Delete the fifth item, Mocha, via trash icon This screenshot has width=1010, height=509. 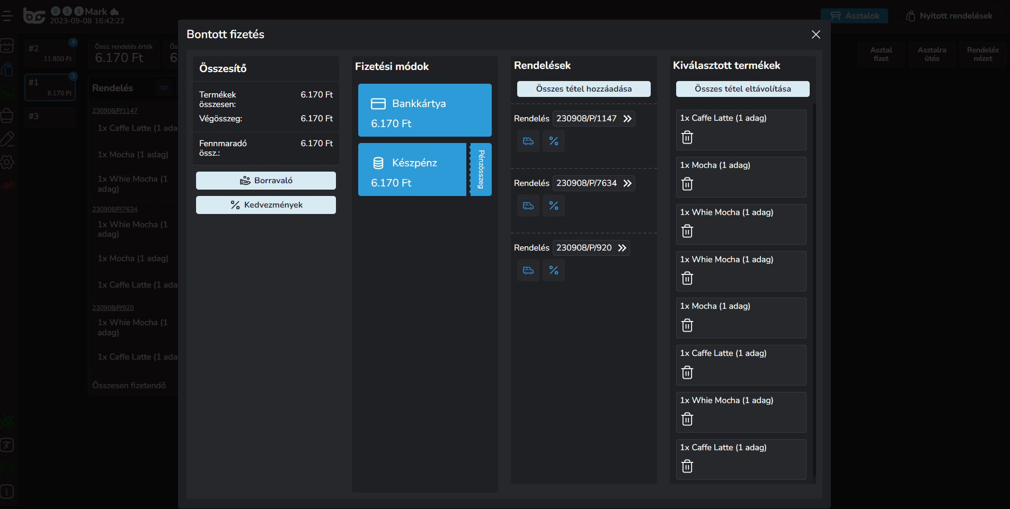687,326
